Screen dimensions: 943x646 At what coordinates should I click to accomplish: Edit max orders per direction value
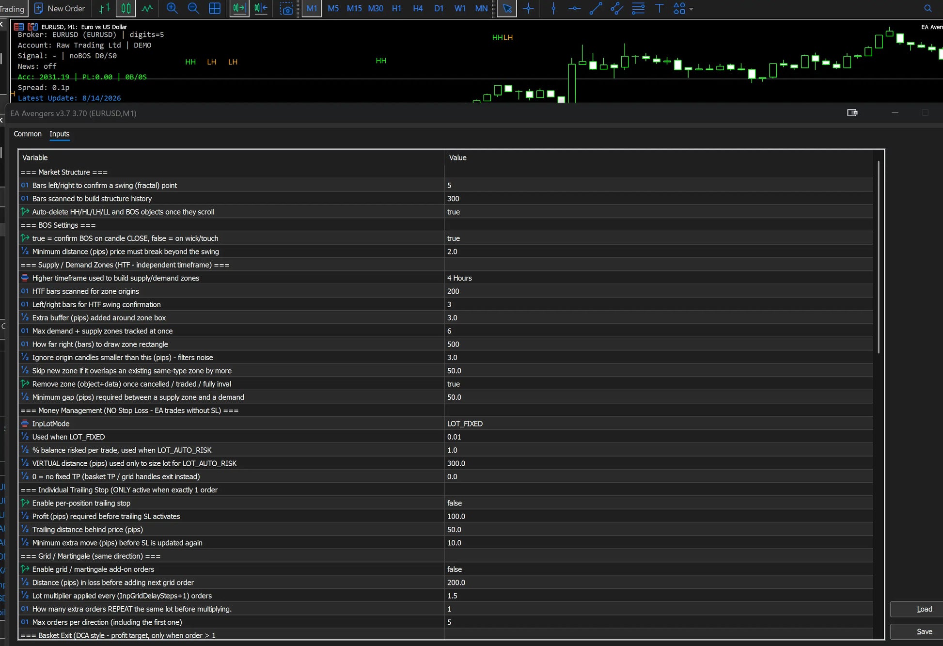point(659,622)
